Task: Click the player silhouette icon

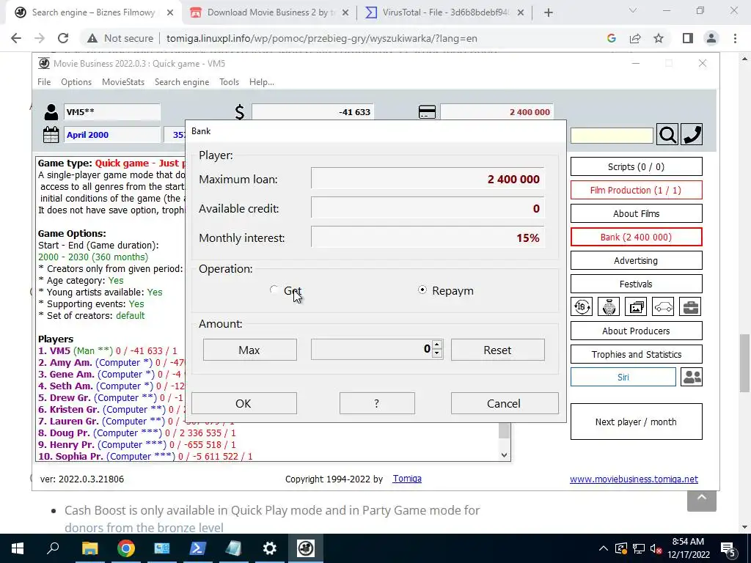Action: 51,112
